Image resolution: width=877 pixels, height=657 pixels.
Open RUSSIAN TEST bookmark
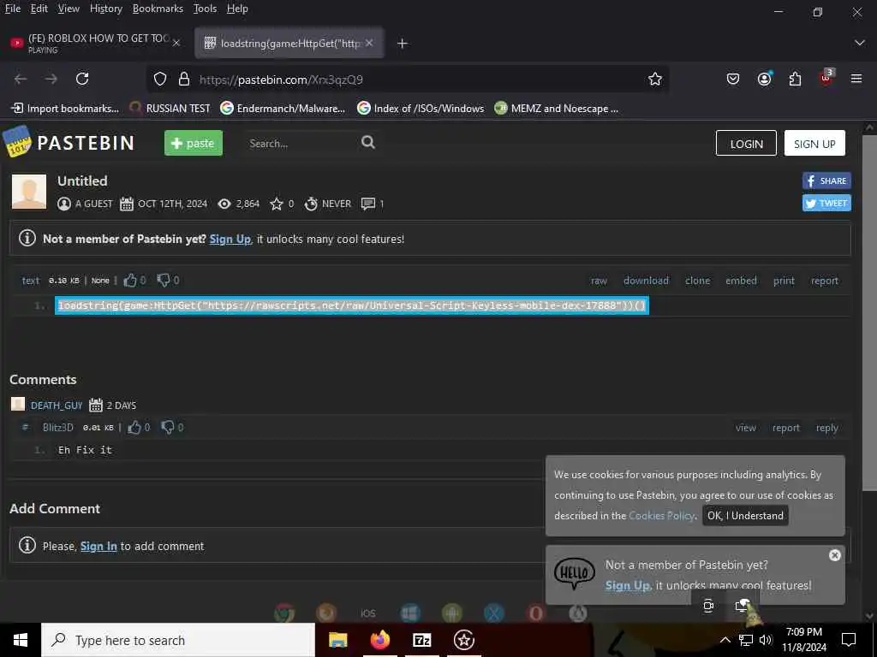point(170,109)
